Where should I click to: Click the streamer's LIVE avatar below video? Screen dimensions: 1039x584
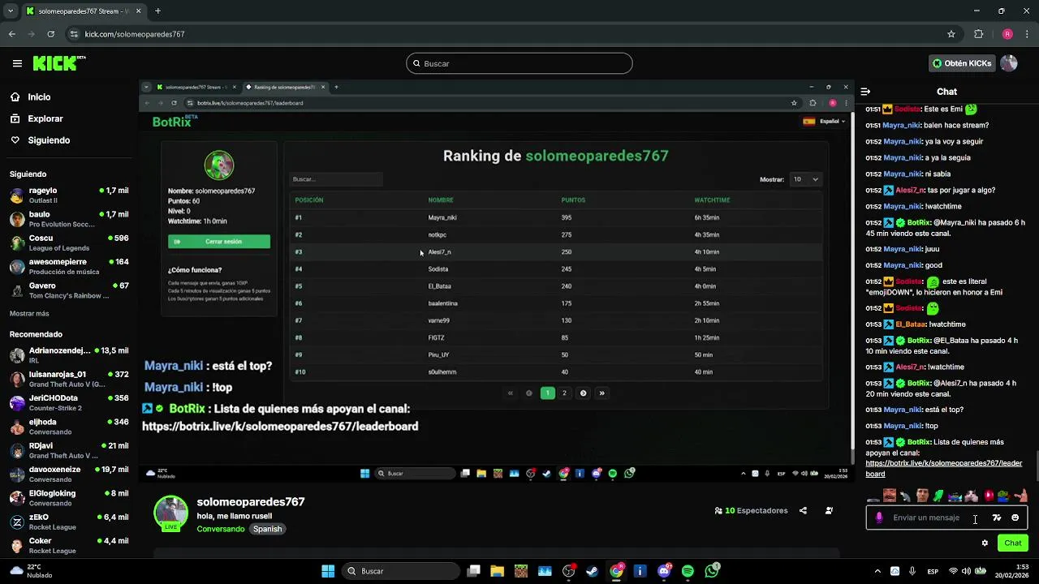point(170,513)
